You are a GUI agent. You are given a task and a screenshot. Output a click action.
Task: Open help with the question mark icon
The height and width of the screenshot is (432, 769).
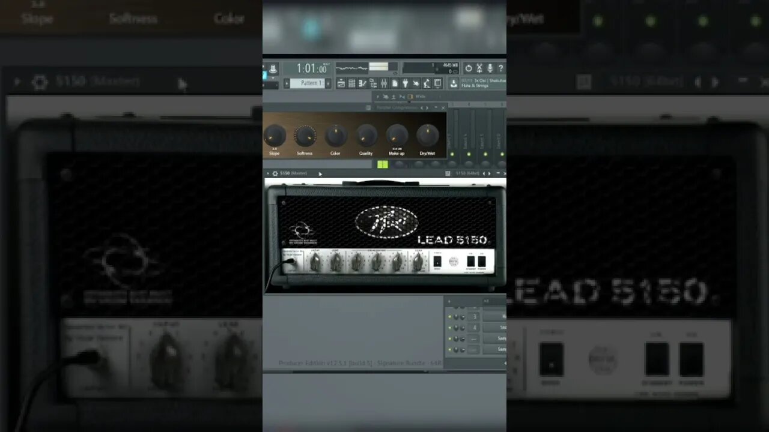click(x=500, y=68)
